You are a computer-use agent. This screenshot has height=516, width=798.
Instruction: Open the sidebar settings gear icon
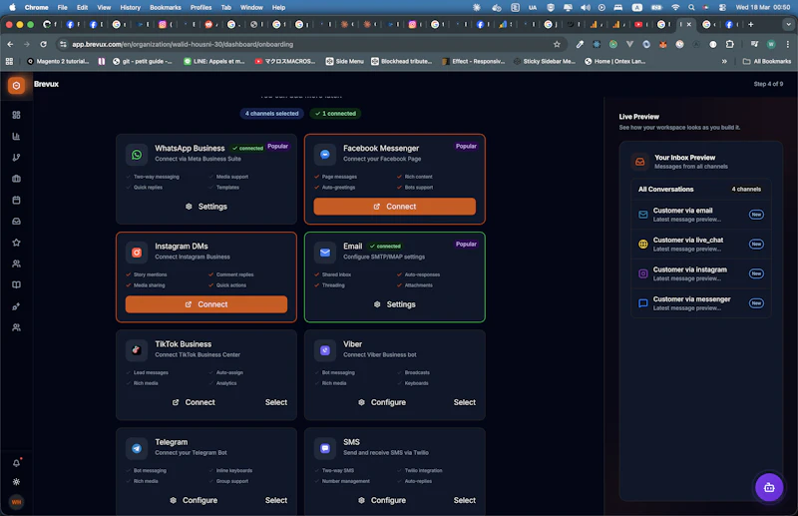pos(16,482)
